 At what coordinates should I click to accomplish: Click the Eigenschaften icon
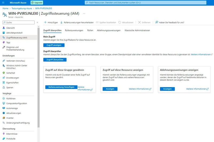point(4,83)
